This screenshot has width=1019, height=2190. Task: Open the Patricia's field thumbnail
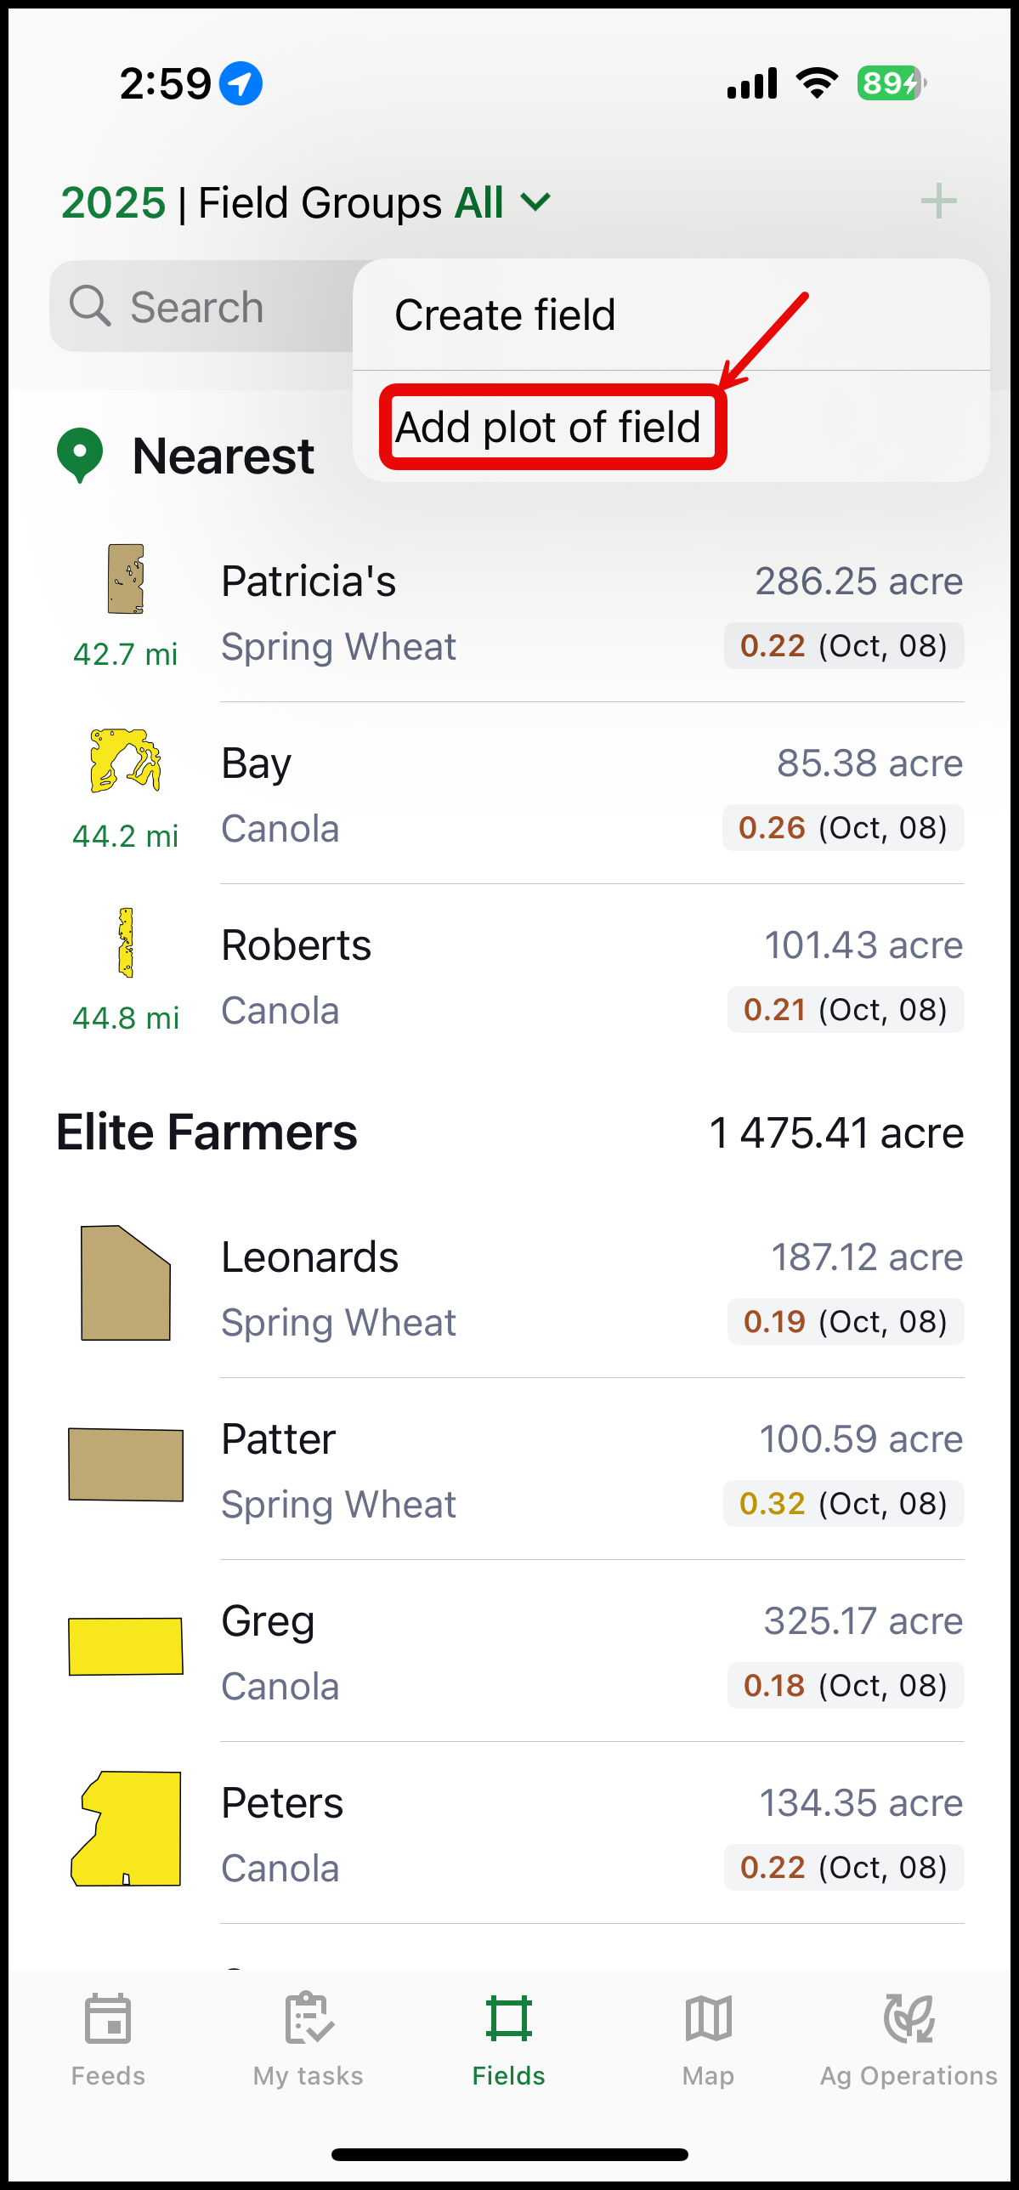point(126,579)
